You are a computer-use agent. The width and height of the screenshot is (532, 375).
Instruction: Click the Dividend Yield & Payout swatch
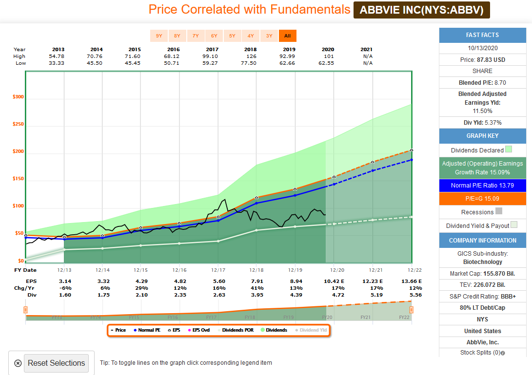[x=513, y=225]
